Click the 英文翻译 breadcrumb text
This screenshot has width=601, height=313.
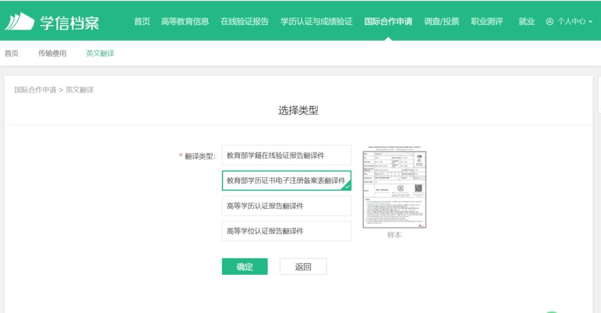pos(80,90)
